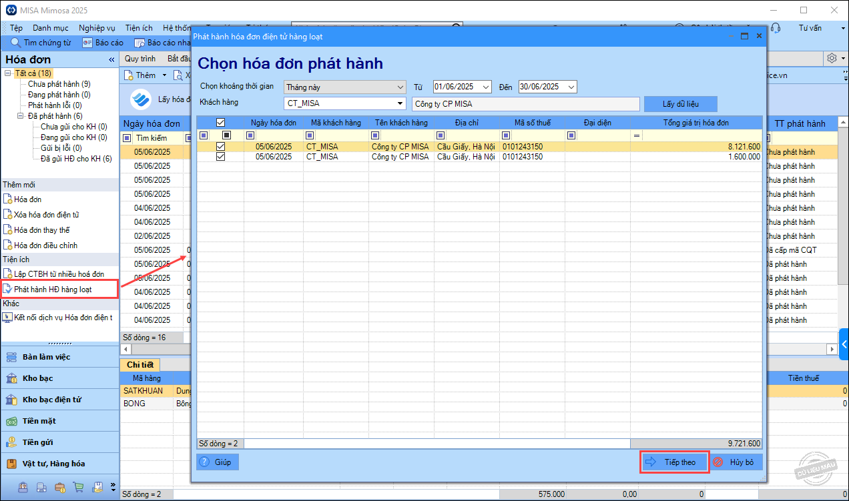Click the Giúp button
This screenshot has height=501, width=849.
click(x=217, y=462)
